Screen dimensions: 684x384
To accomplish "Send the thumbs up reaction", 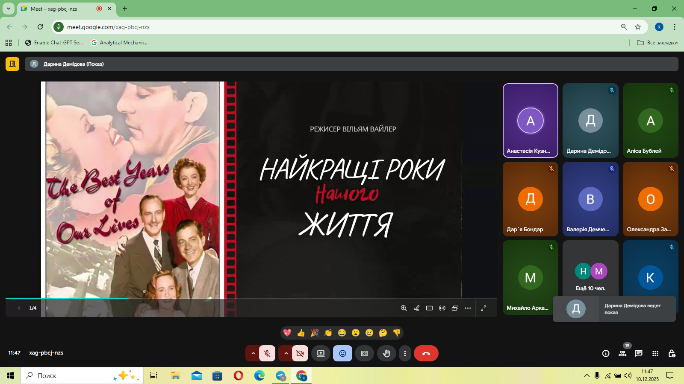I will 301,333.
